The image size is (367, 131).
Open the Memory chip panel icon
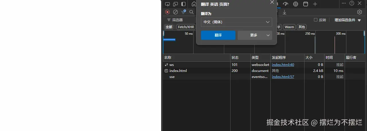click(296, 4)
